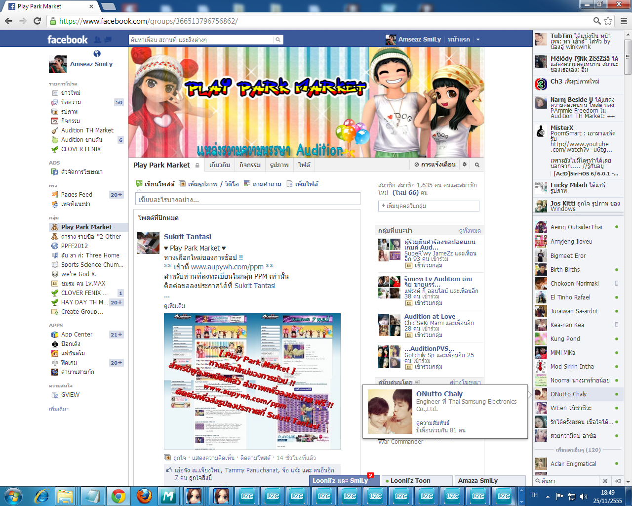This screenshot has width=632, height=506.
Task: Click the 'เขียนอะไรบางอย่าง...' post box
Action: (x=248, y=199)
